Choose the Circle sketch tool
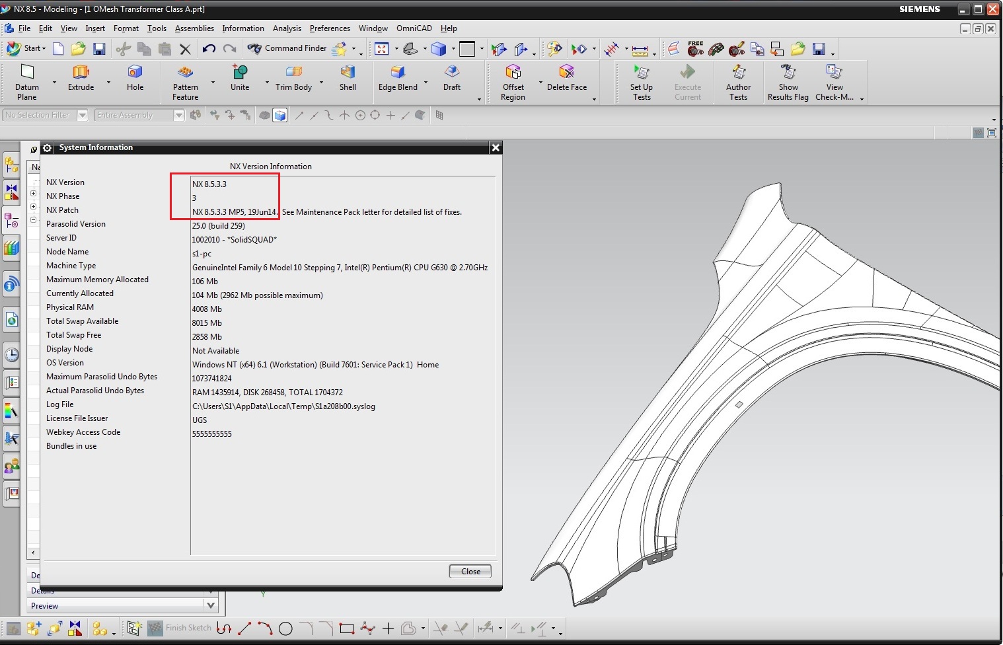 (285, 628)
